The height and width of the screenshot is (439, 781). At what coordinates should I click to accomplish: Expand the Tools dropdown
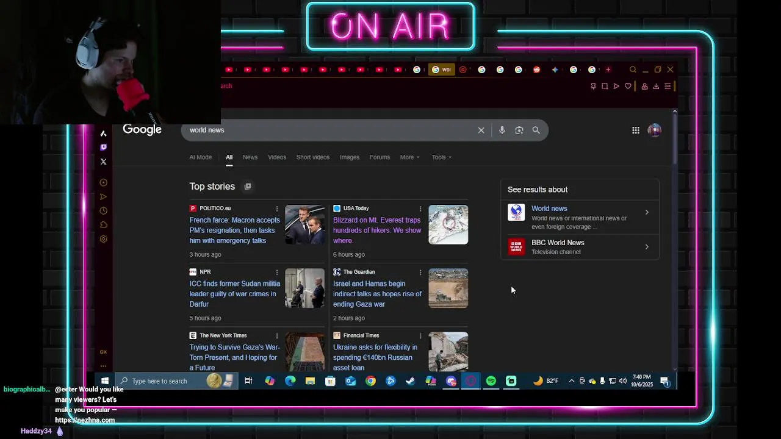pyautogui.click(x=442, y=157)
